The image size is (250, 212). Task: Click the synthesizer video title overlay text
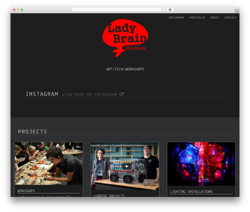point(120,145)
